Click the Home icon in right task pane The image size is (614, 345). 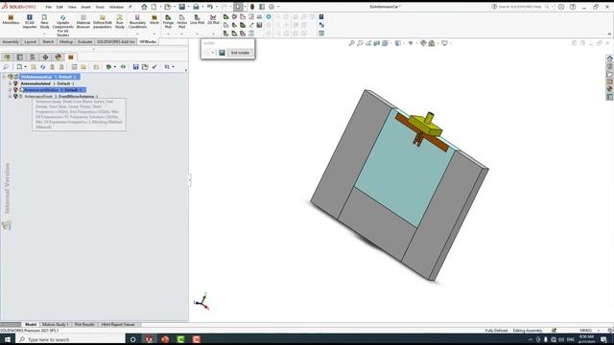point(610,58)
